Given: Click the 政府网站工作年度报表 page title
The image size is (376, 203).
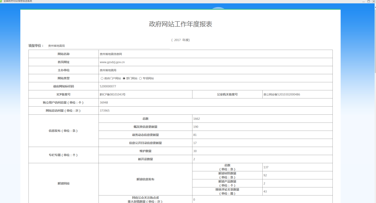Looking at the screenshot, I should point(180,24).
